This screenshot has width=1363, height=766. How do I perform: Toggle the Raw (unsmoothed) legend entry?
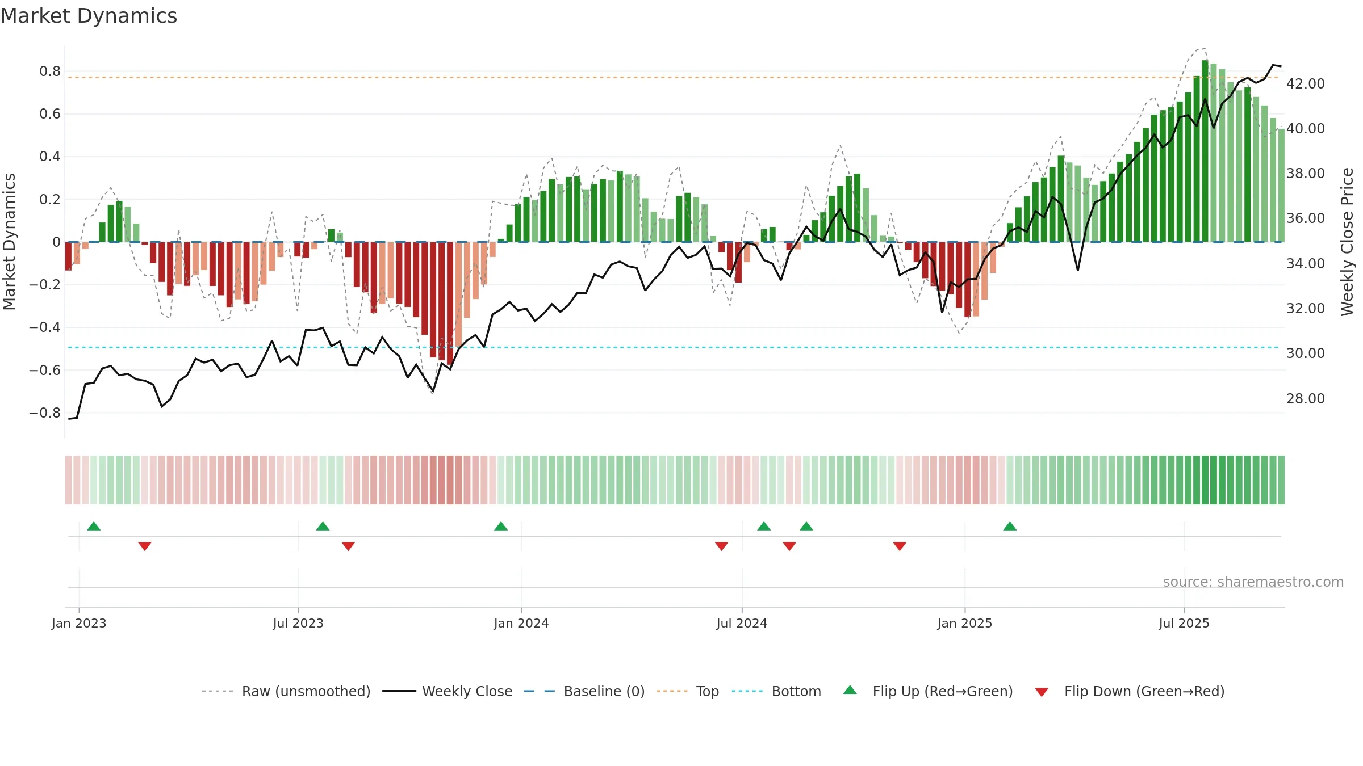[286, 691]
